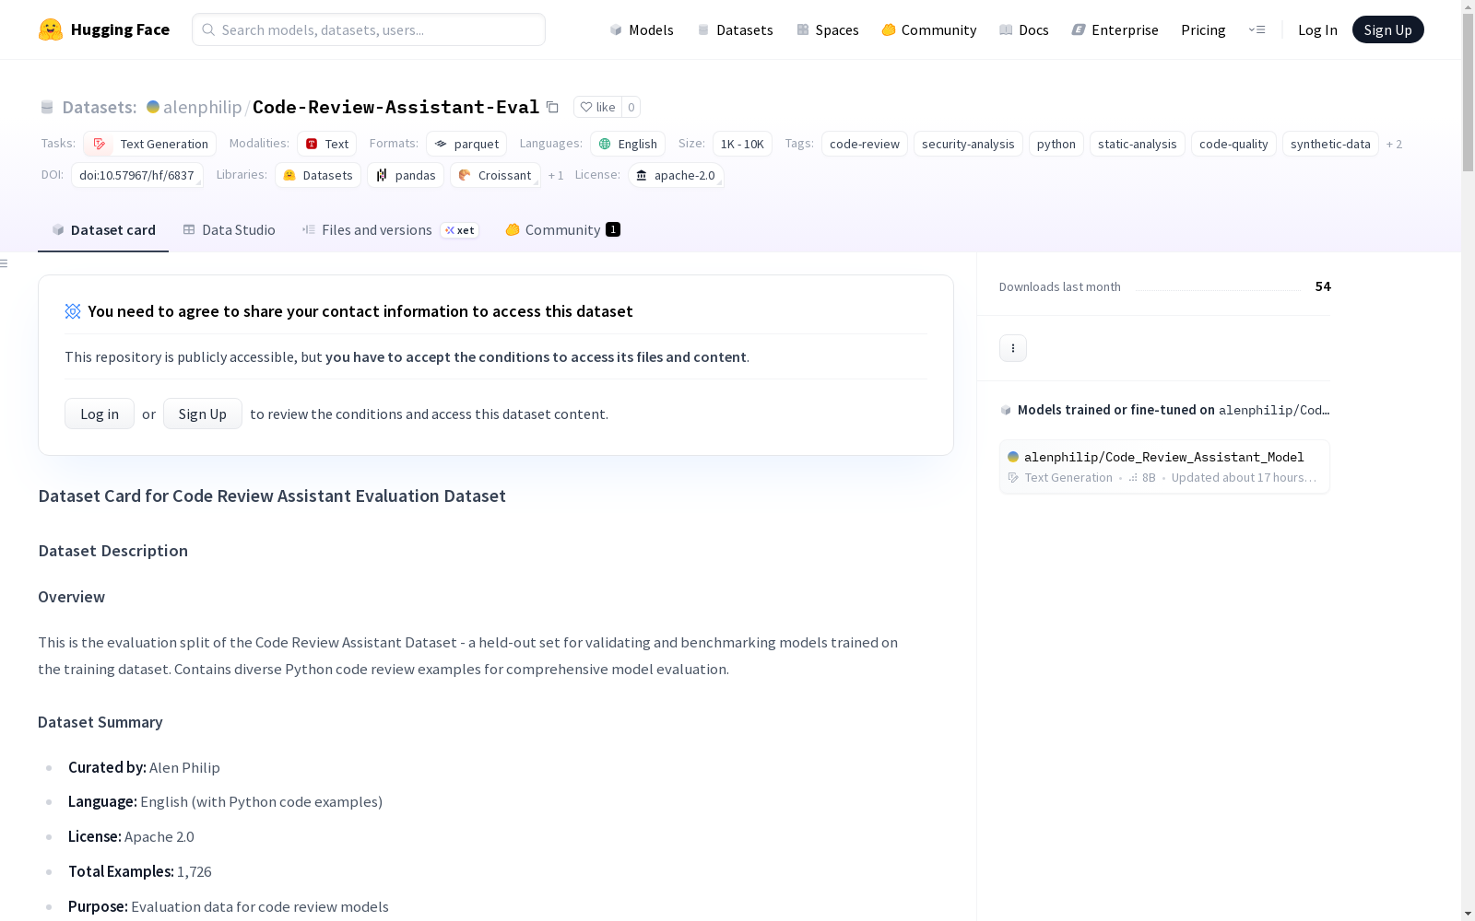
Task: Click the Downloads last month value 54
Action: (x=1323, y=286)
